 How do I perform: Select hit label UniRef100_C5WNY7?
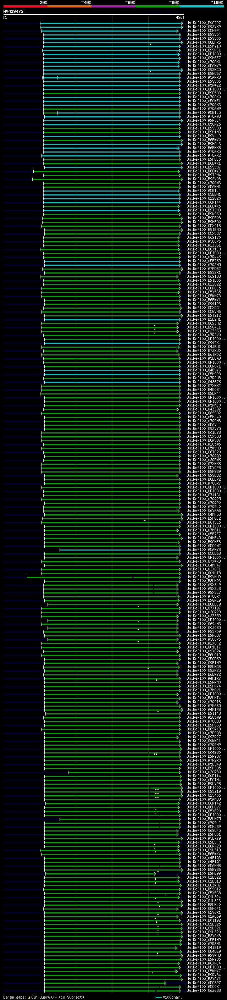pyautogui.click(x=204, y=971)
